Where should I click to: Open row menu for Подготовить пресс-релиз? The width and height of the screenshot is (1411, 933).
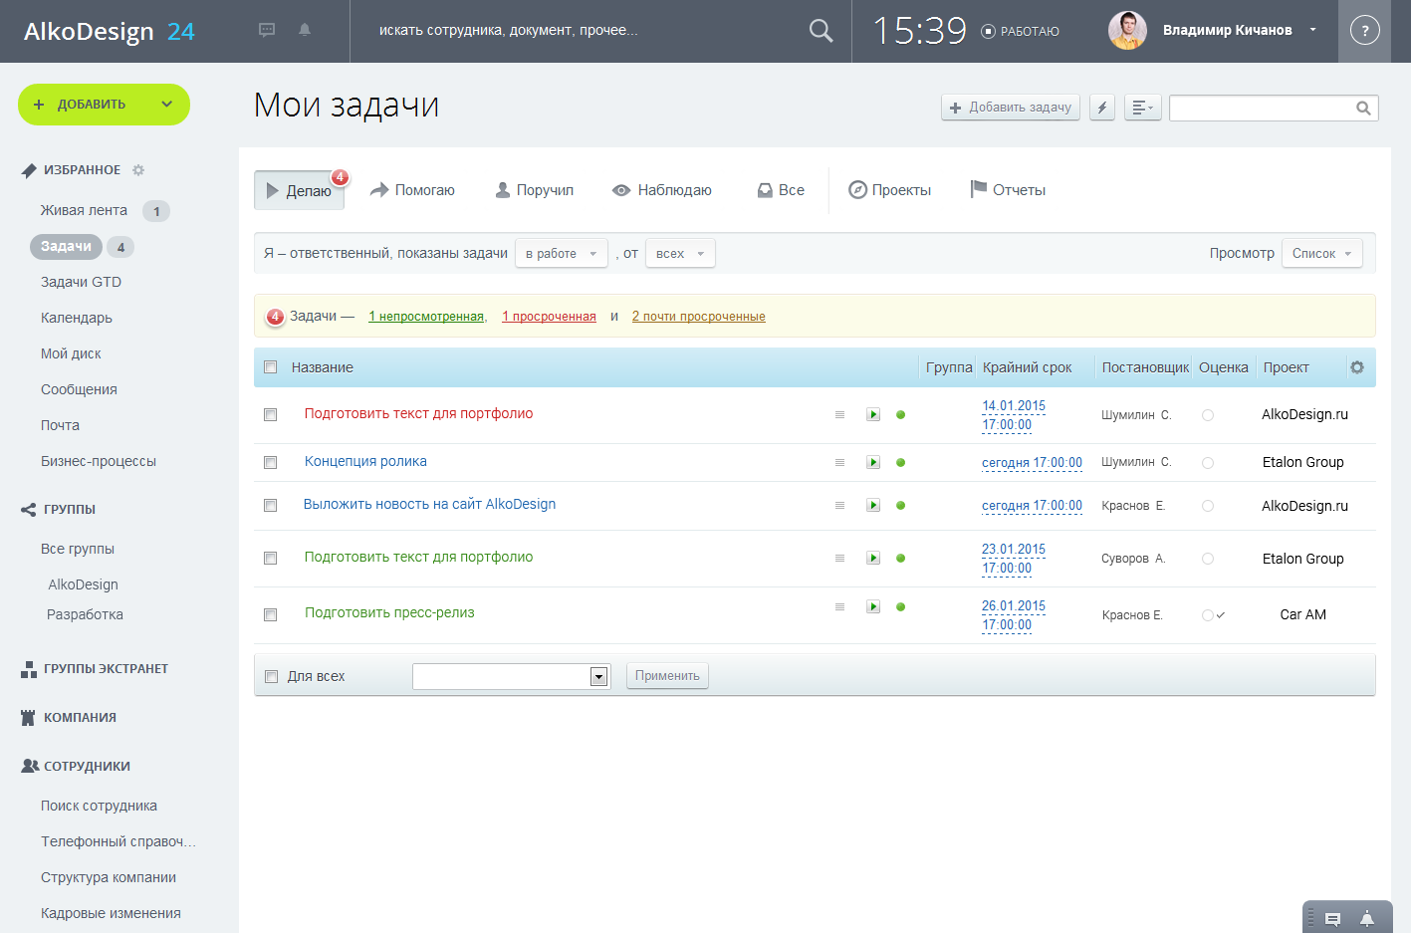click(x=839, y=606)
